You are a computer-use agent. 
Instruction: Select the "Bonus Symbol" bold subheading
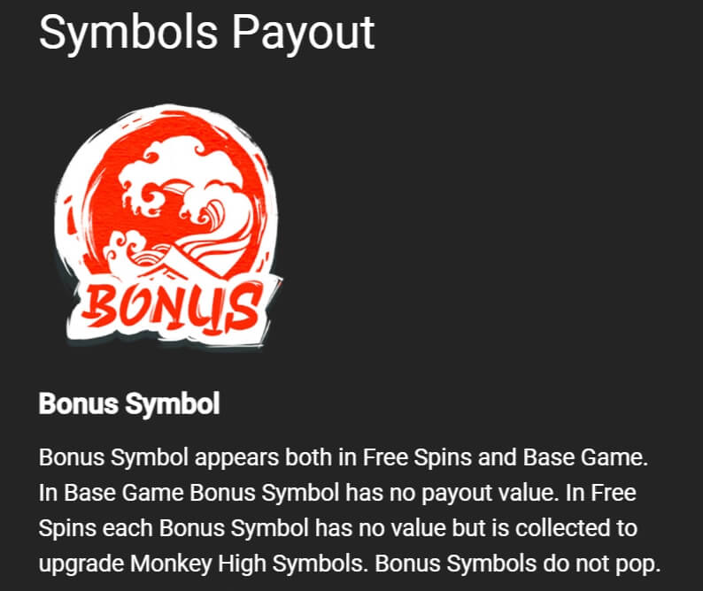129,403
